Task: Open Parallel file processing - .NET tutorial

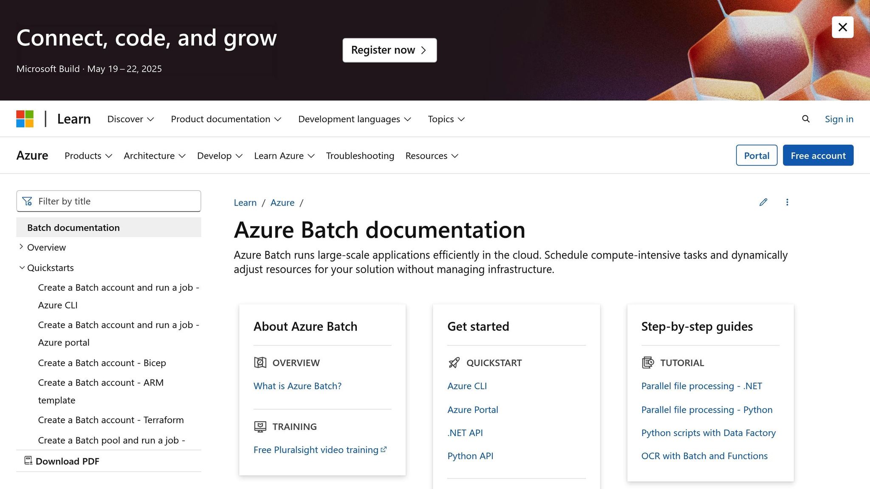Action: (702, 386)
